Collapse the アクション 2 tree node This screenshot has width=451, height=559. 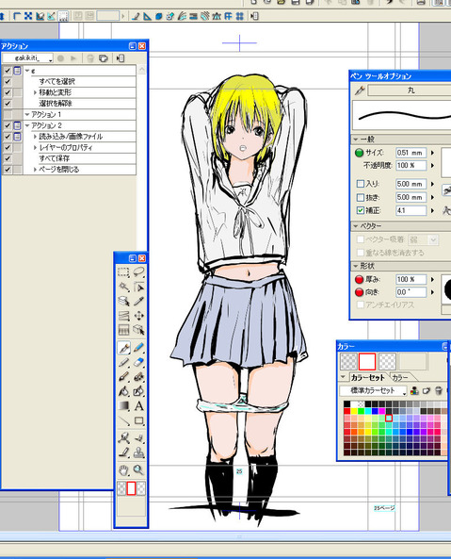tap(27, 125)
